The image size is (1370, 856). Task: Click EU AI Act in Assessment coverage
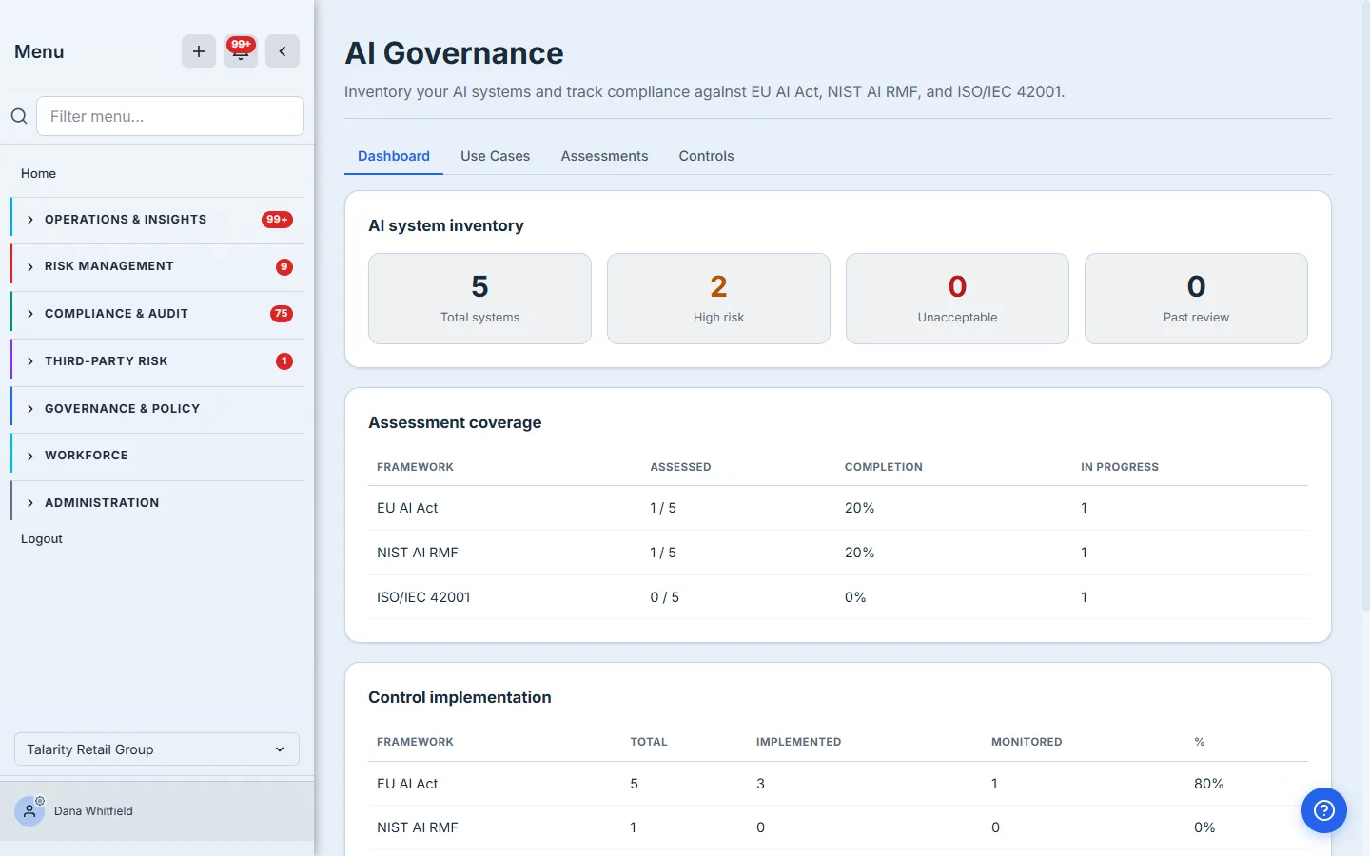click(x=407, y=508)
